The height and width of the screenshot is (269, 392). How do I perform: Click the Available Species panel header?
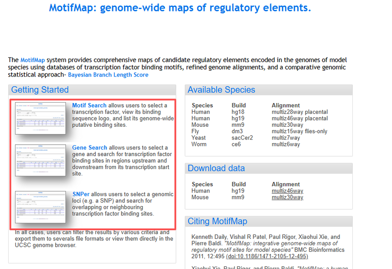(x=269, y=90)
